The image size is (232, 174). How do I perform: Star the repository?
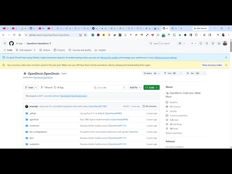pyautogui.click(x=193, y=73)
